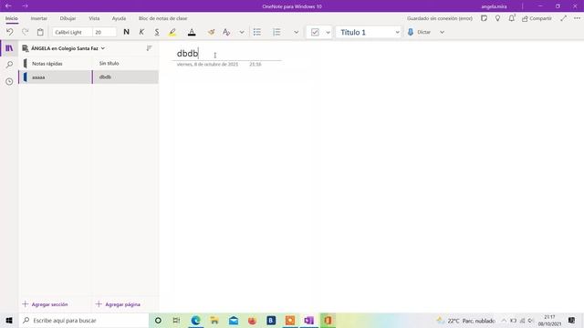Viewport: 584px width, 328px height.
Task: Open the notifications bell
Action: tap(512, 18)
